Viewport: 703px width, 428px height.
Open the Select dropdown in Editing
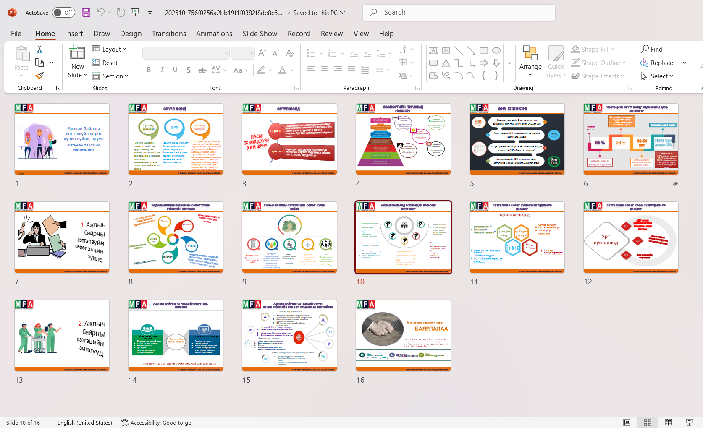(x=658, y=76)
